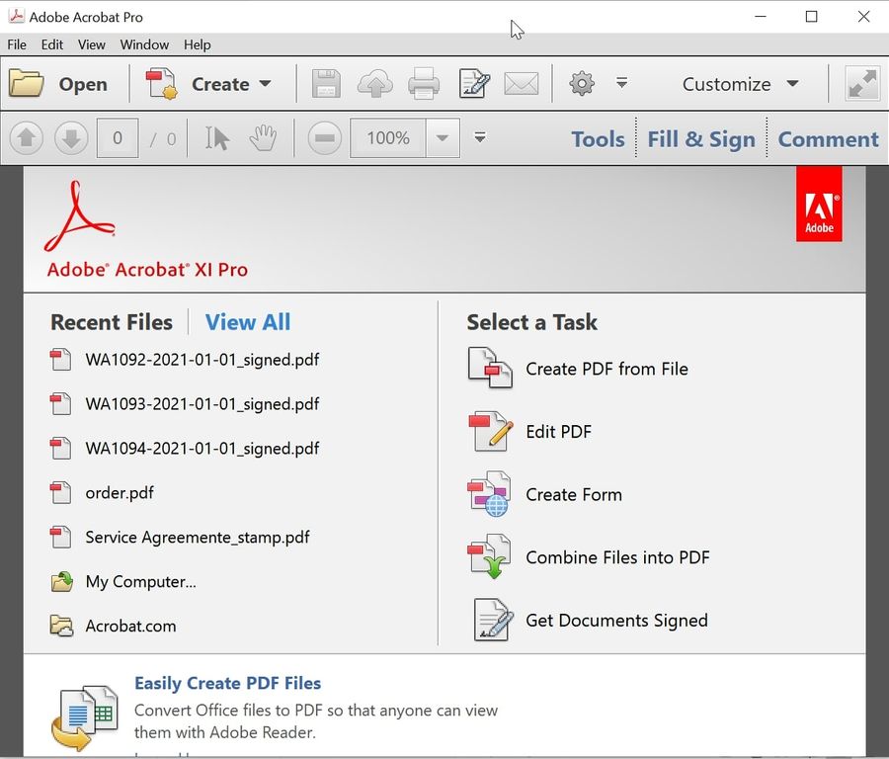
Task: Expand page navigation toolbar options arrow
Action: tap(480, 137)
